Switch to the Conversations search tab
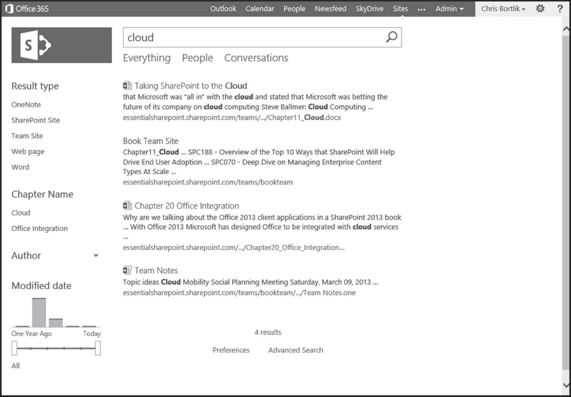This screenshot has height=397, width=571. coord(256,58)
